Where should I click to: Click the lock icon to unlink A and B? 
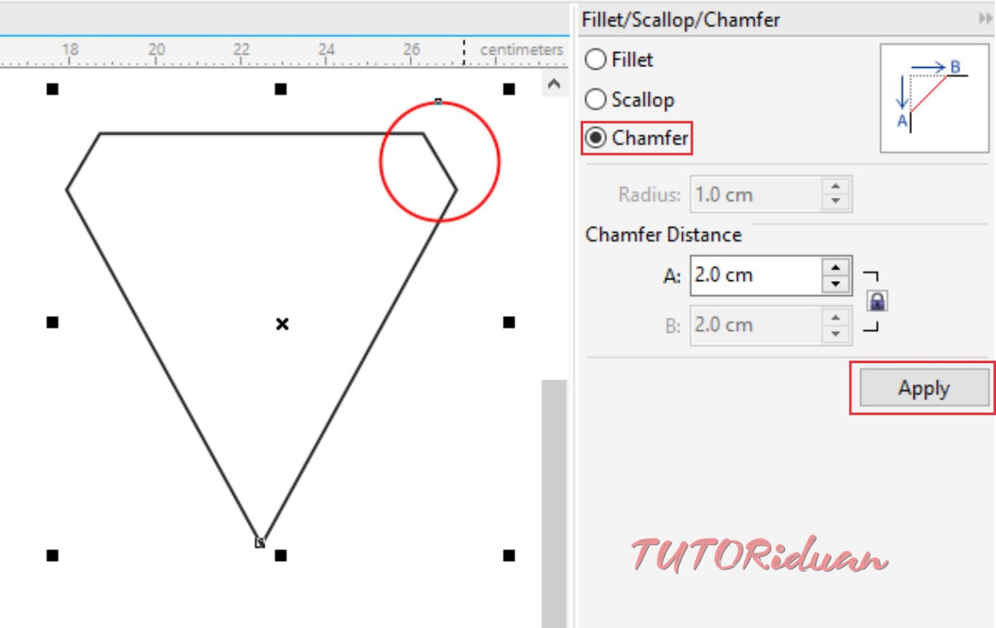(878, 300)
